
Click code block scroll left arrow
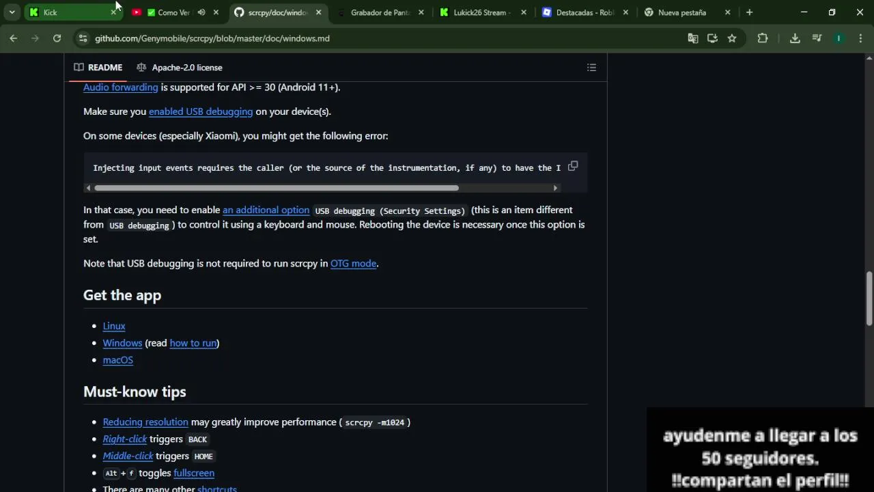(x=88, y=188)
